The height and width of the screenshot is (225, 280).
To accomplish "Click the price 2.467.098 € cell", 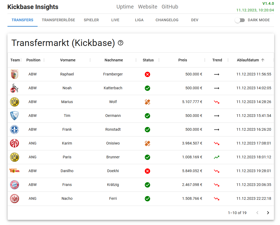I will point(192,185).
